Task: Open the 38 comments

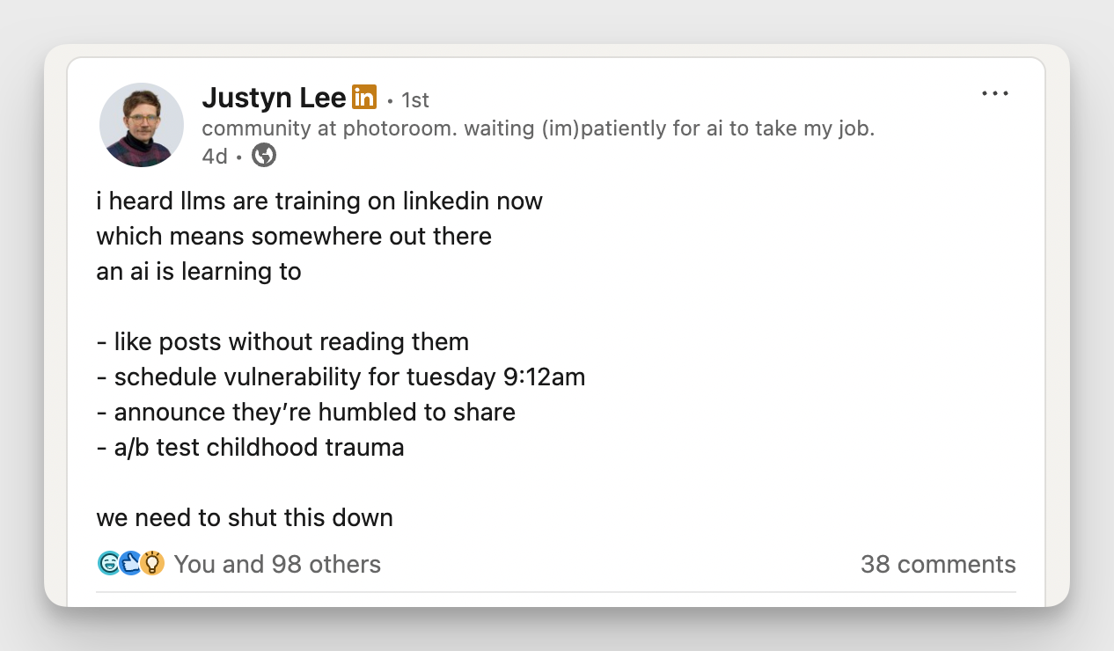Action: 938,564
